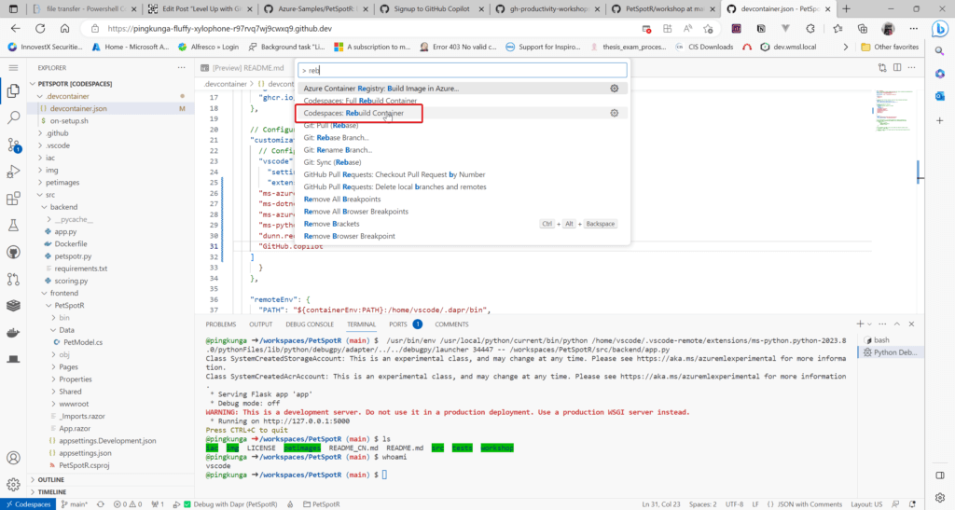The height and width of the screenshot is (510, 955).
Task: Expand the .github folder
Action: click(x=57, y=133)
